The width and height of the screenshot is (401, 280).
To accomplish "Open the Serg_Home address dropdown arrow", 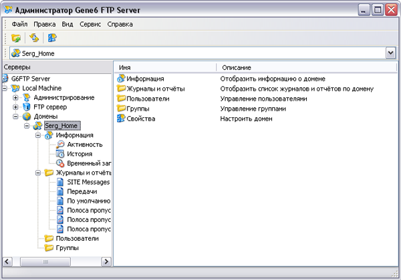I will [390, 53].
